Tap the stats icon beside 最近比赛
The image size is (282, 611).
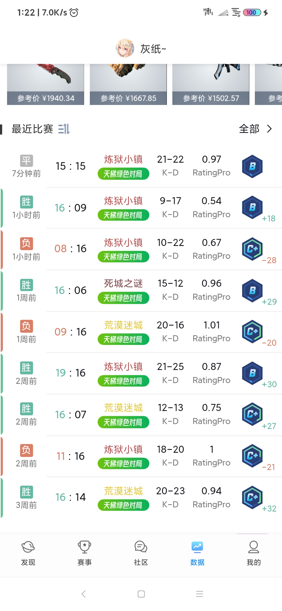[64, 129]
